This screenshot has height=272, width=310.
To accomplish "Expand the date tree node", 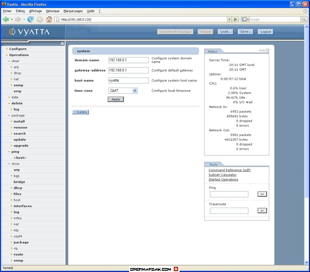I will pos(9,97).
